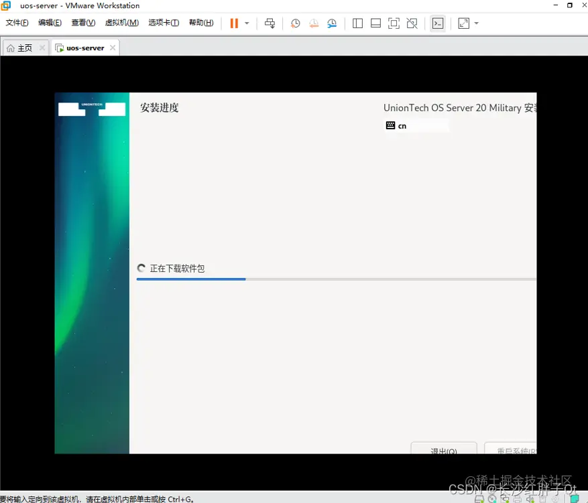Screen dimensions: 588x503
Task: Open the fullscreen icon dropdown arrow
Action: tap(475, 23)
